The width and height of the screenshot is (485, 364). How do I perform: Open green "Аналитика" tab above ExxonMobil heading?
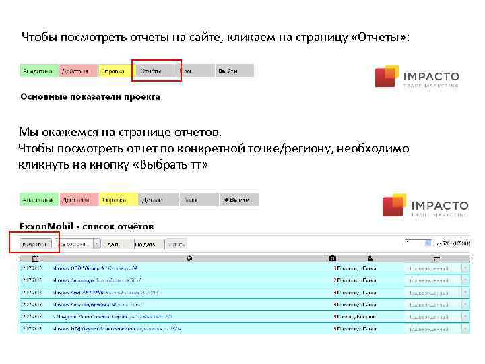click(x=39, y=200)
